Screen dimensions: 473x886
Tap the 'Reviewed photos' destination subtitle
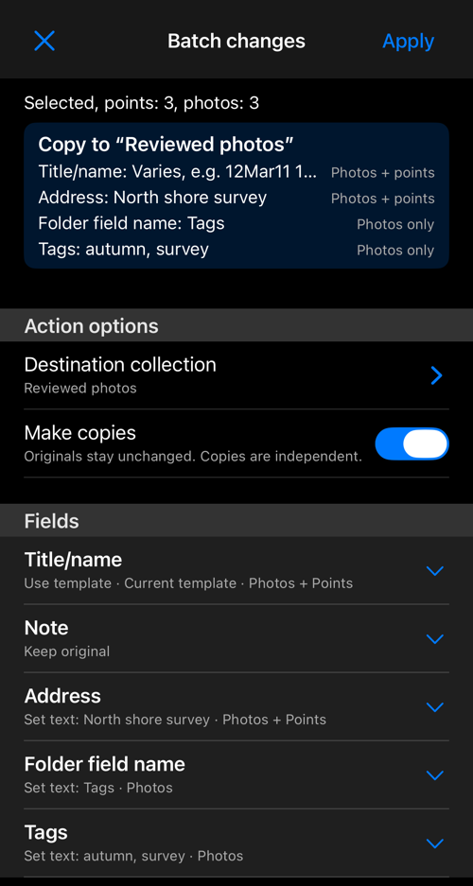(x=80, y=389)
